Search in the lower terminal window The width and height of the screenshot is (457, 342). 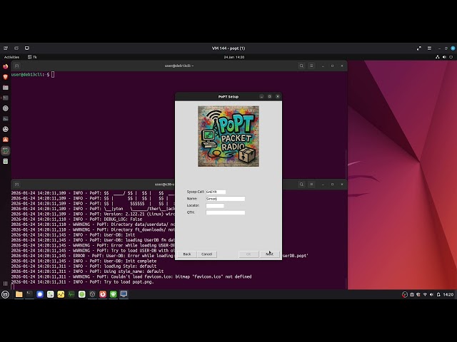point(301,184)
